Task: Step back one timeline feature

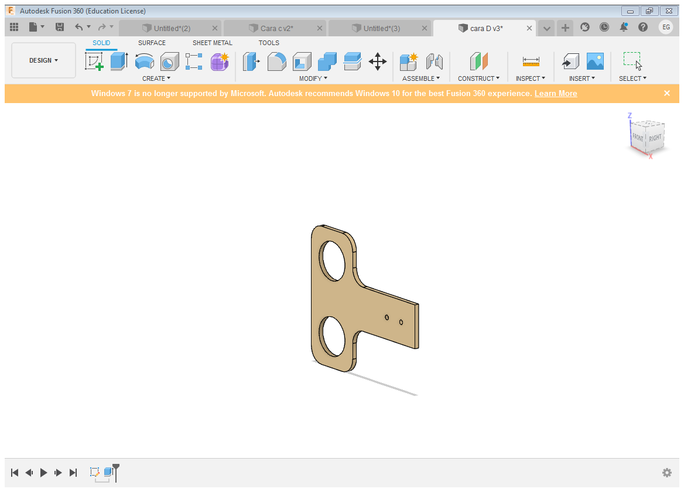Action: tap(29, 472)
